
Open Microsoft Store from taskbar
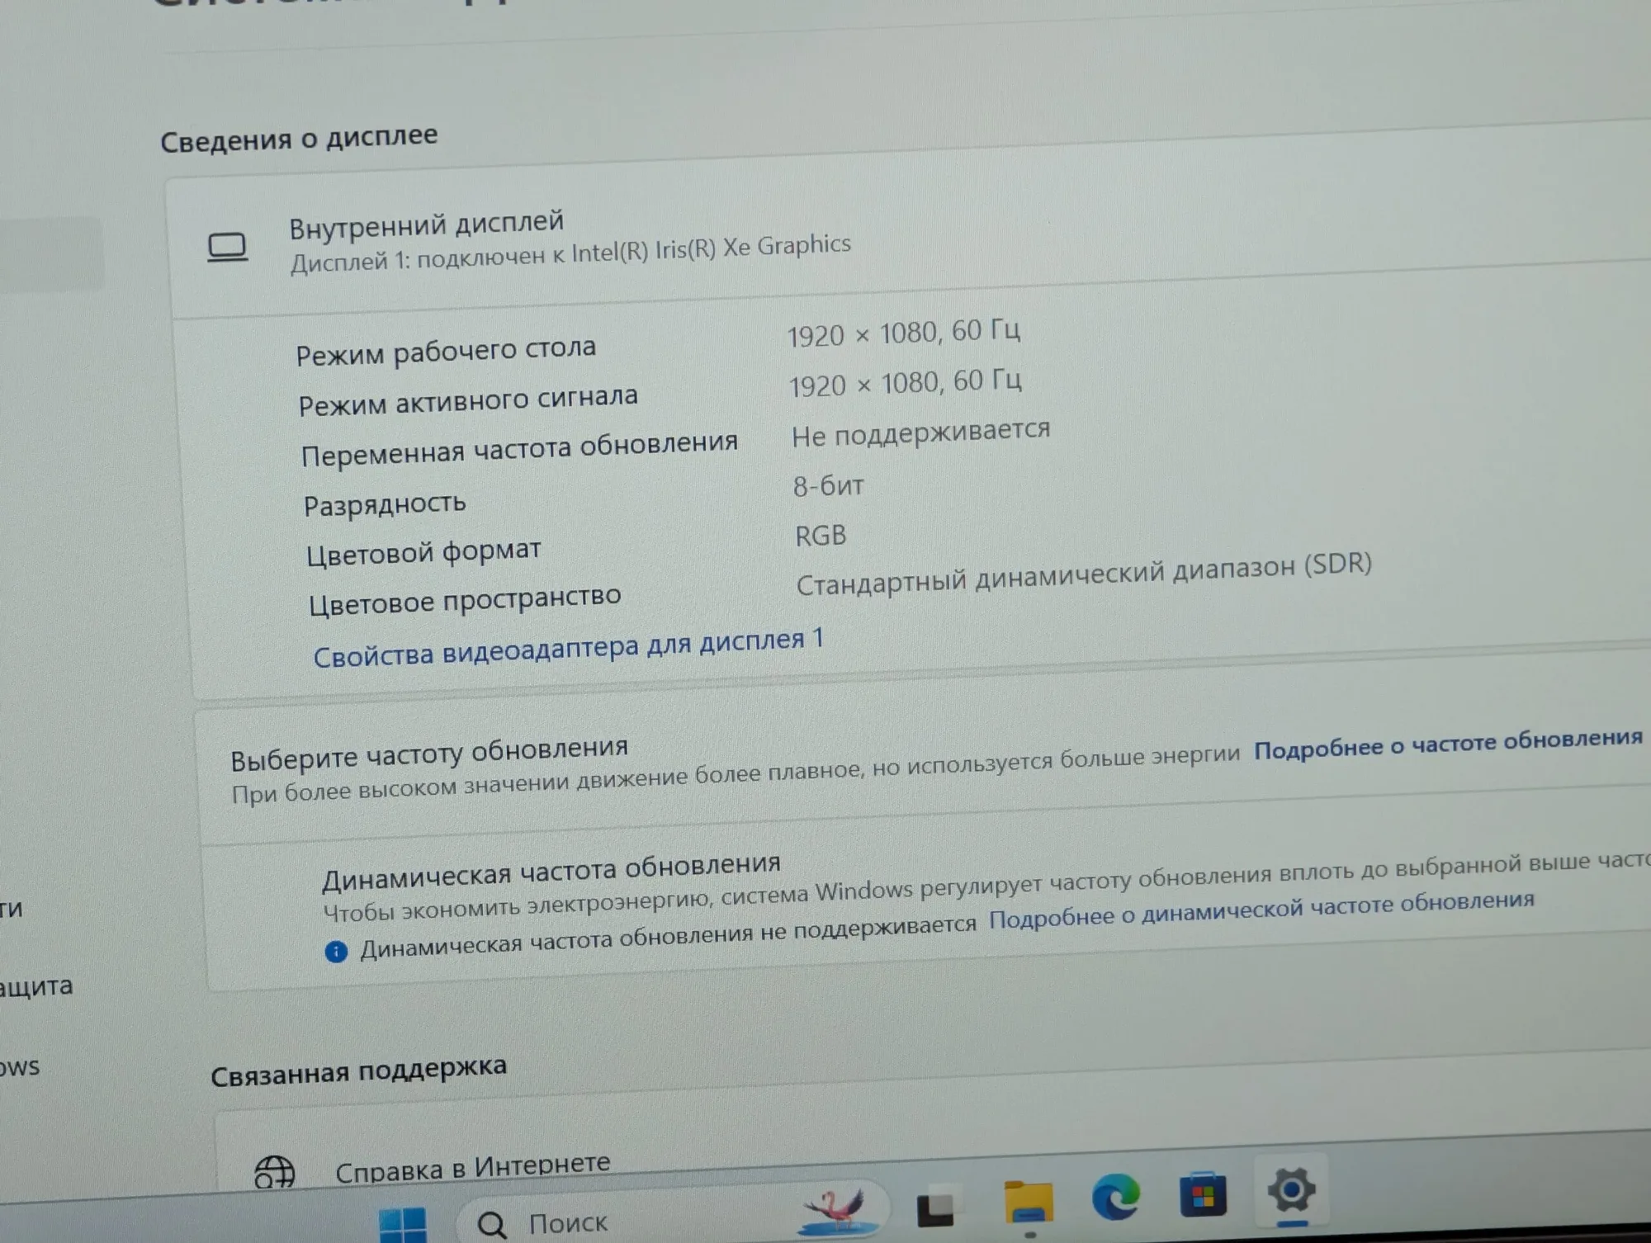[x=1203, y=1193]
